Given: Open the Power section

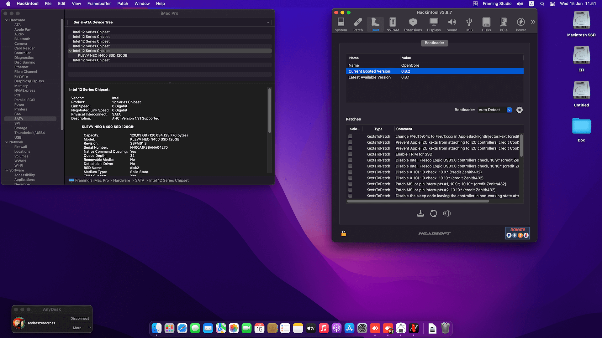Looking at the screenshot, I should point(521,25).
